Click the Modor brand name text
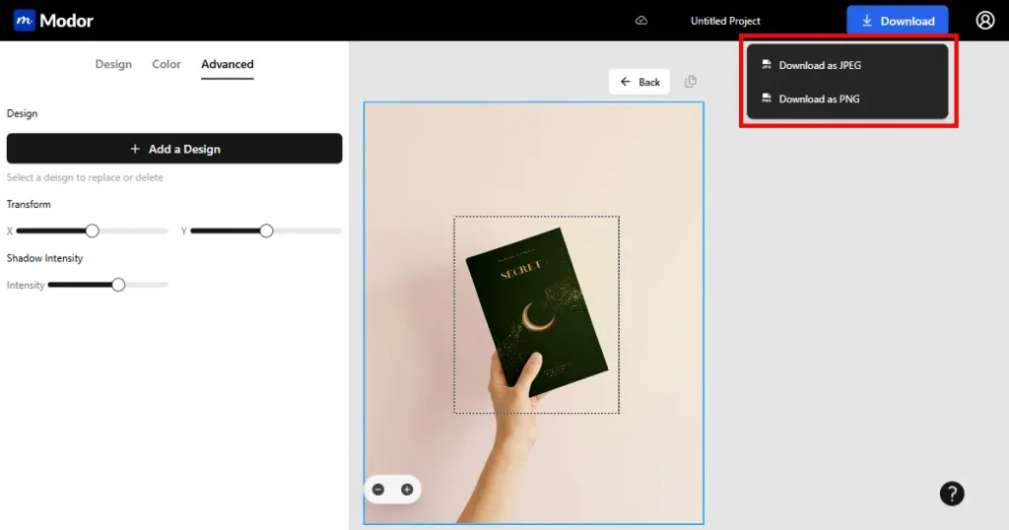Screen dimensions: 1009x530 click(x=66, y=21)
